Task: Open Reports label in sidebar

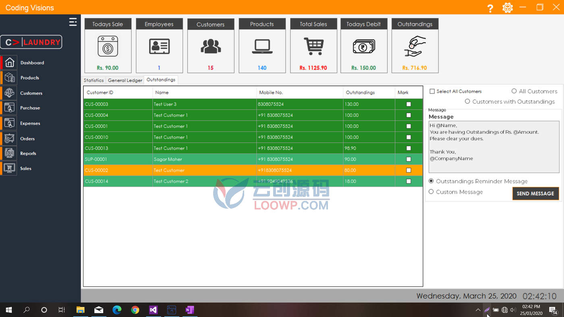Action: click(x=28, y=153)
